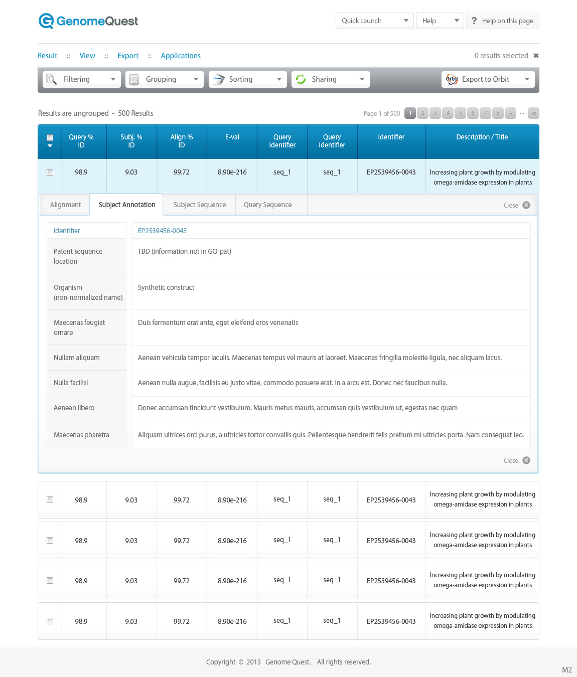Click the Orbit logo icon
Screen dimensions: 577x677
(452, 79)
